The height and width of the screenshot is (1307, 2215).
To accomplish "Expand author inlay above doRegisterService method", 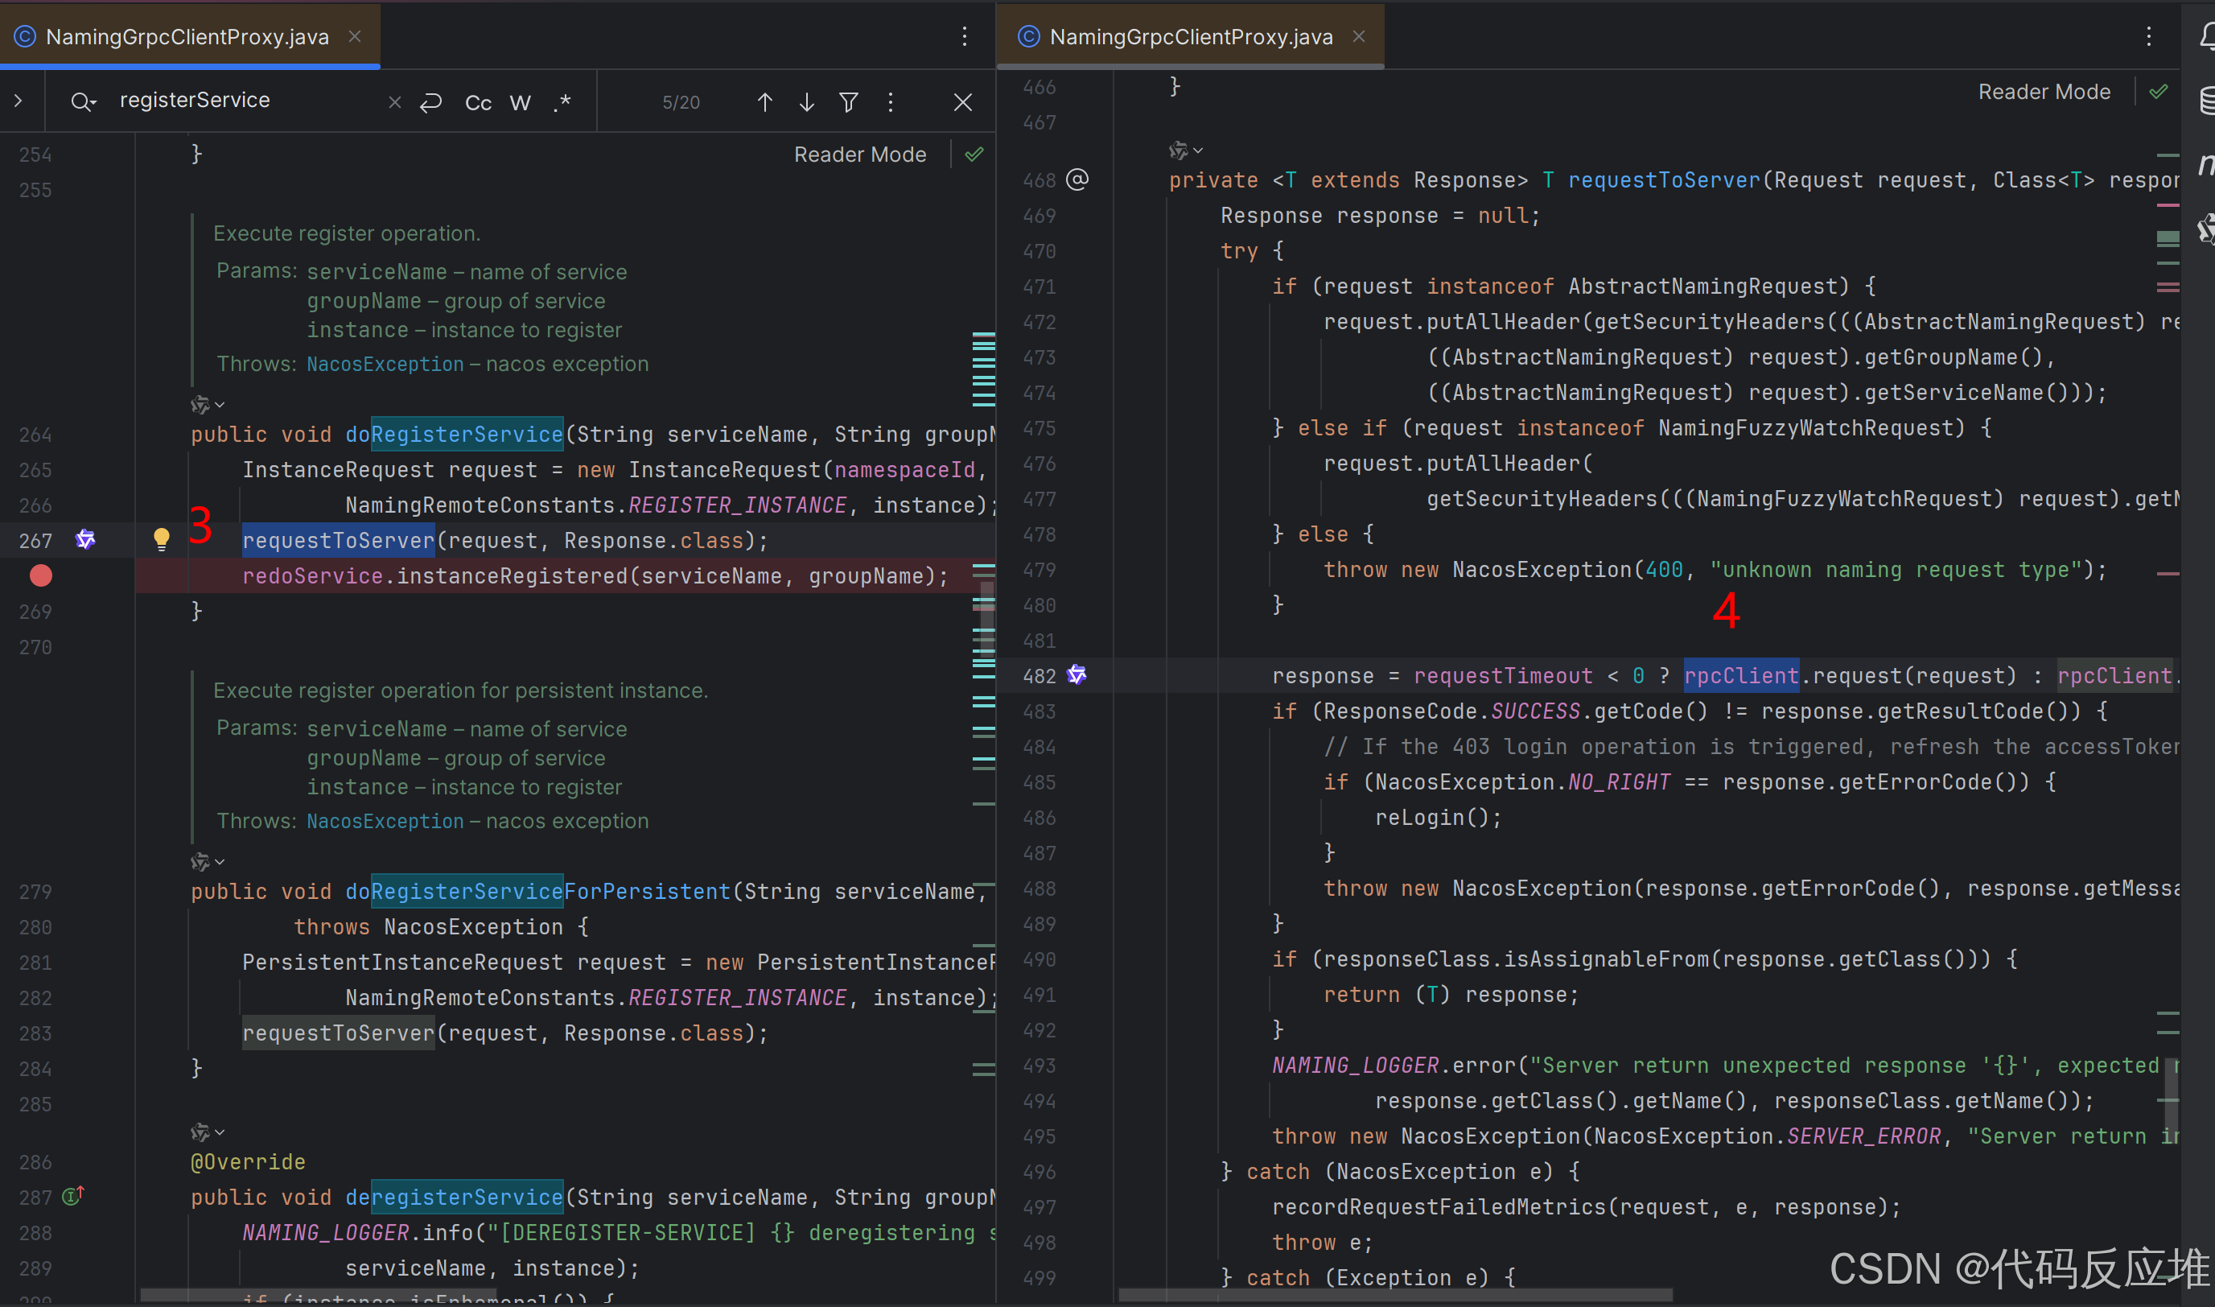I will [x=208, y=404].
